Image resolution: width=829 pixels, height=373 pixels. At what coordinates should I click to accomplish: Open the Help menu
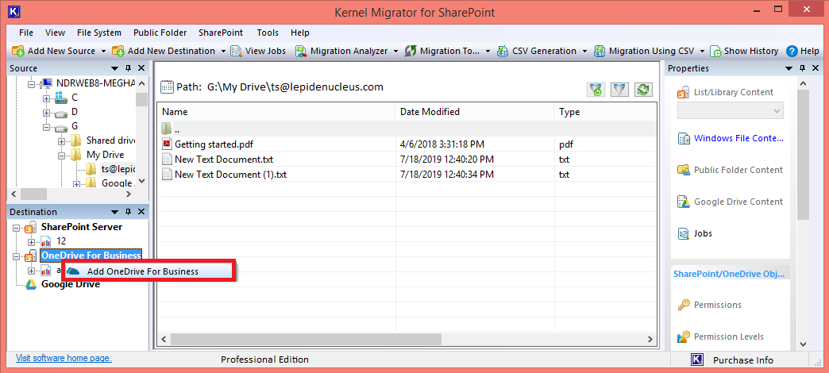(300, 33)
